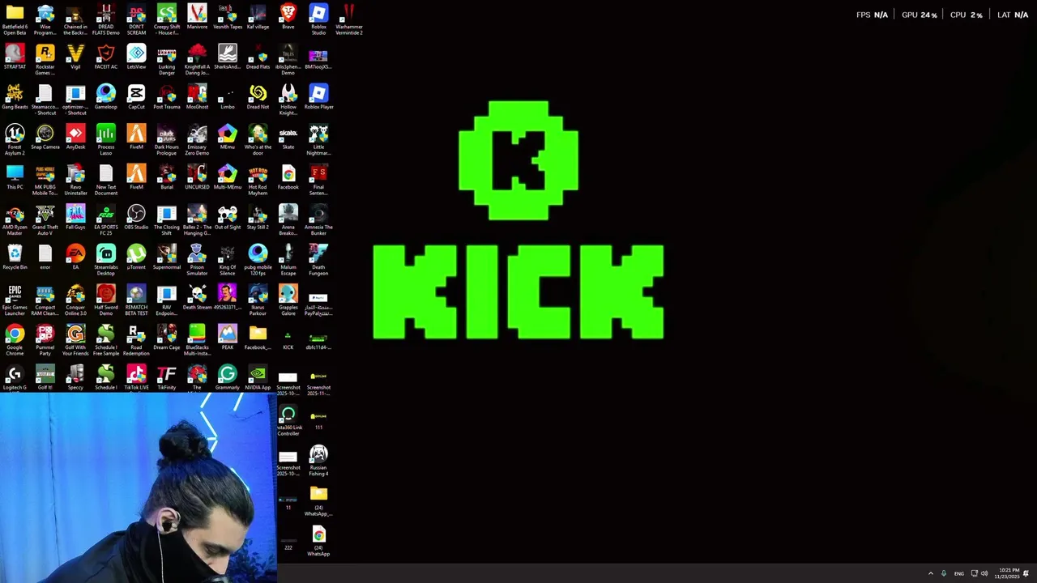
Task: Open the (24) WhatsApp folder
Action: (318, 501)
